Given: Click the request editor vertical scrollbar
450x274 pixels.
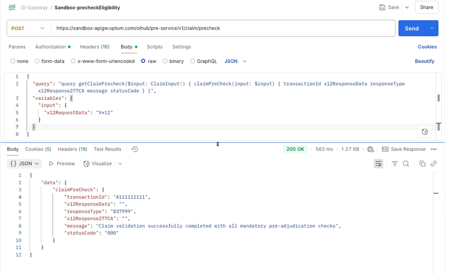Looking at the screenshot, I should (x=438, y=98).
